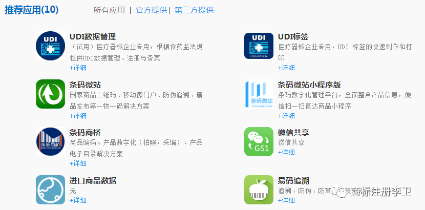
Task: Show +详细 for 条码商桥
Action: (78, 163)
